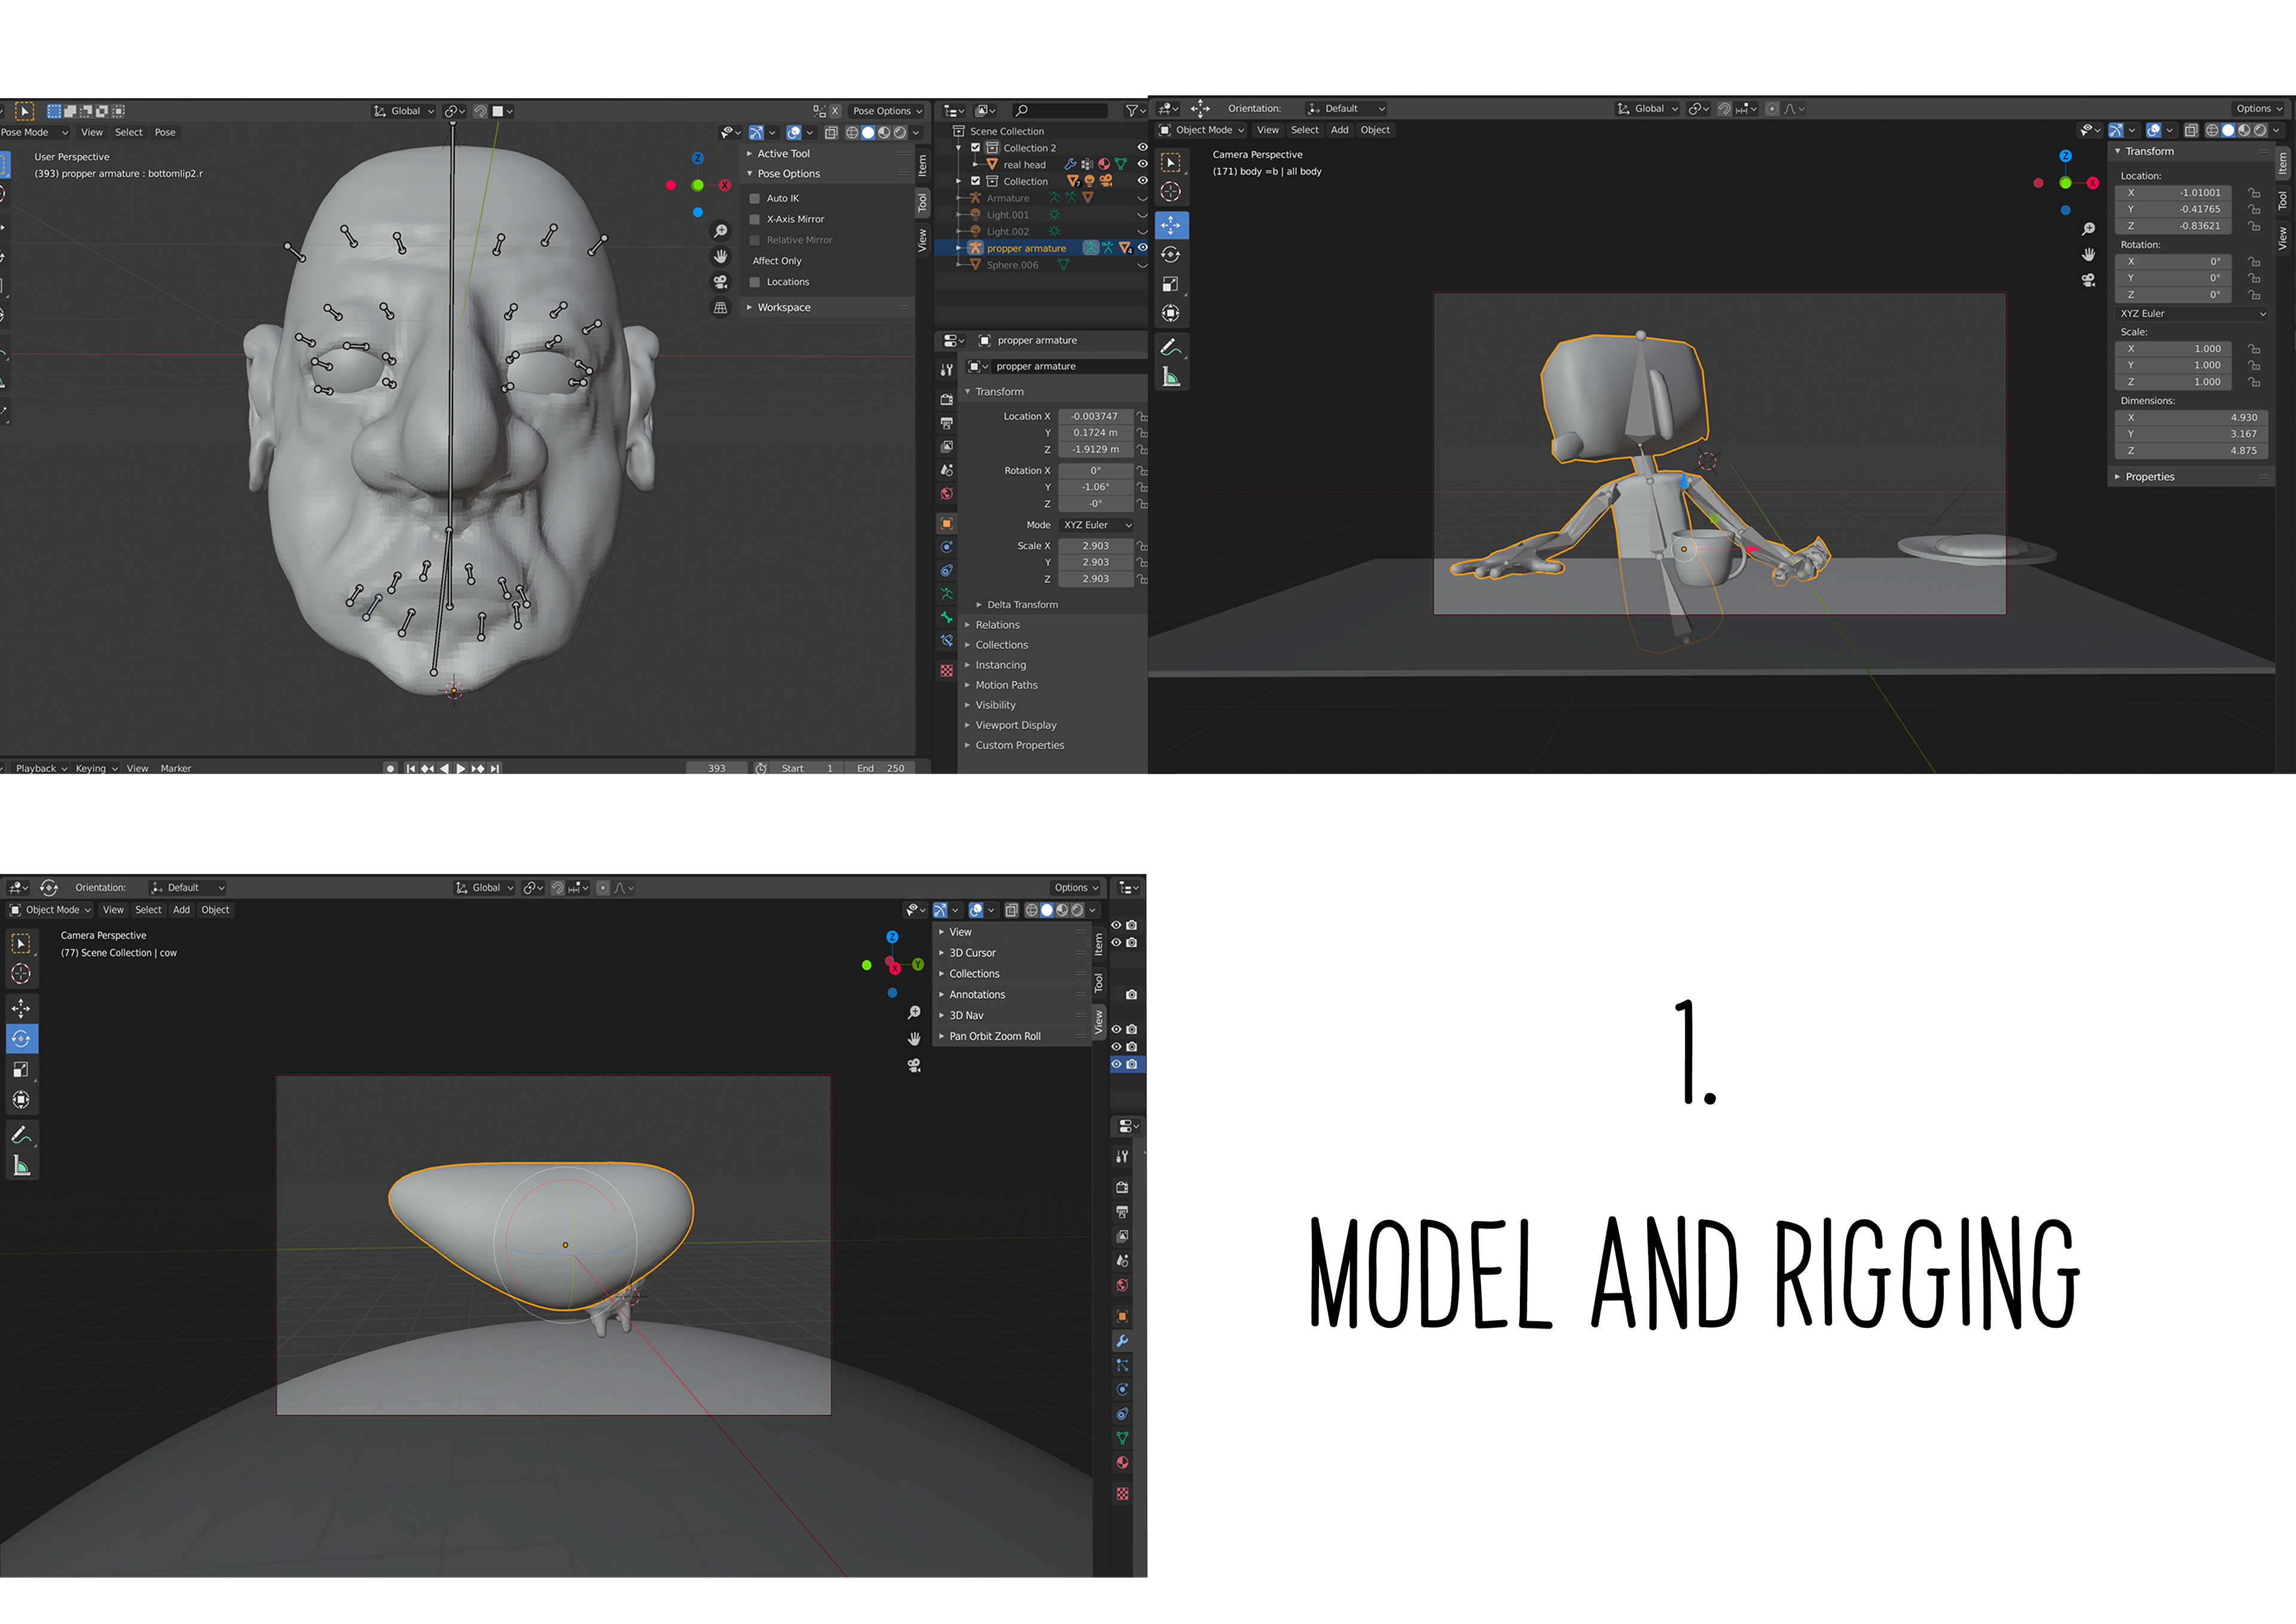Select Measure tool in 'all body' screenshot toolbar
The width and height of the screenshot is (2296, 1624).
(1171, 377)
